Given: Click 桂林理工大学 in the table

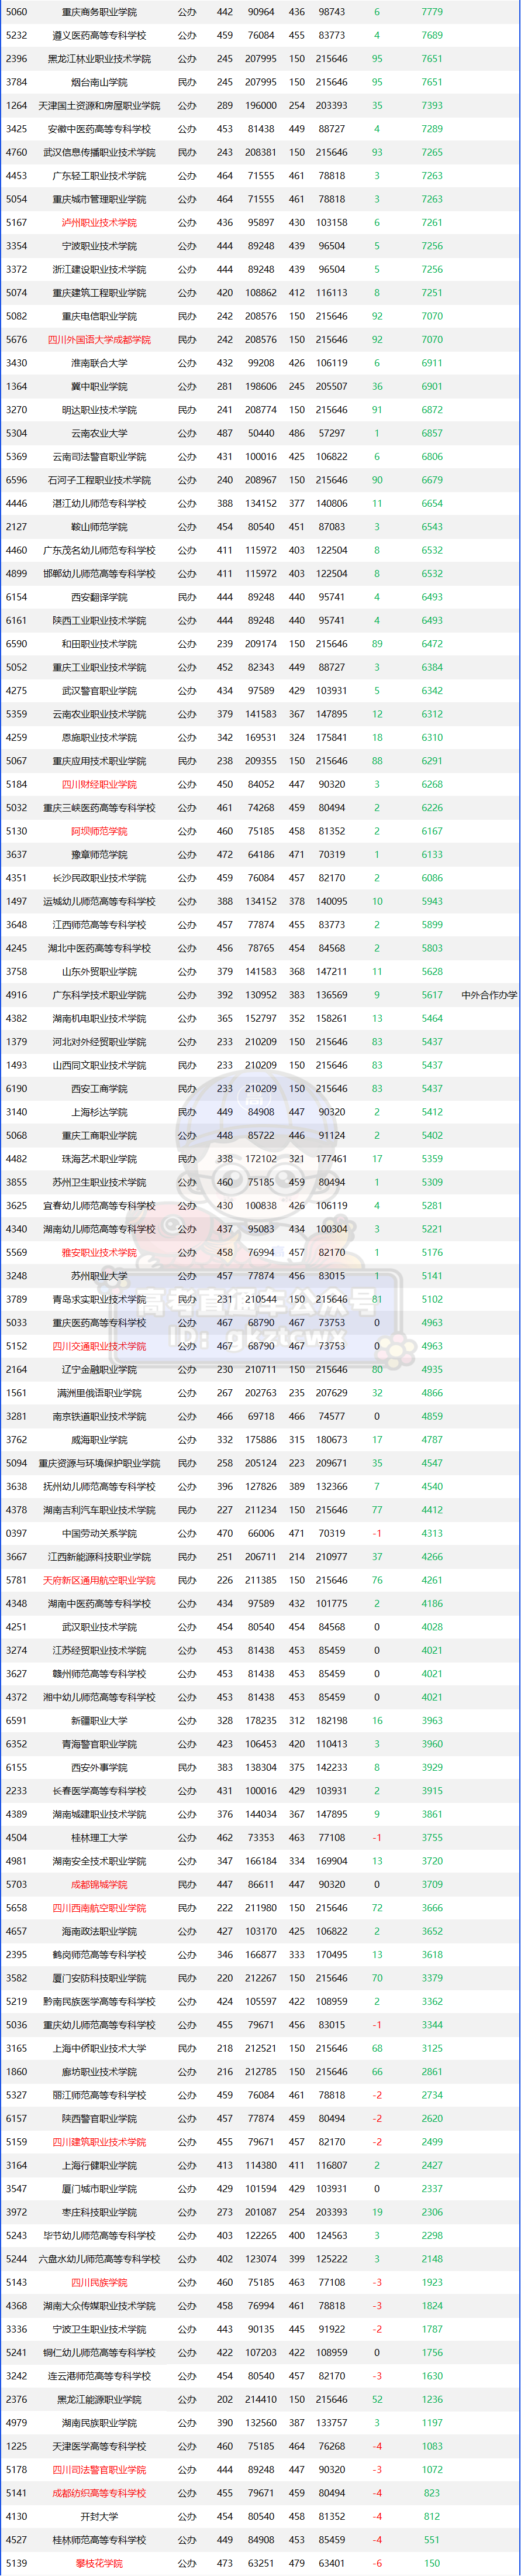Looking at the screenshot, I should coord(99,1837).
